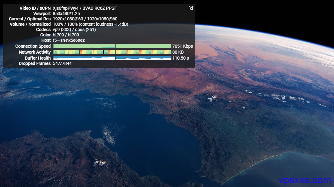Select the Video ID Xjs6fnpPWy4 text

[x=66, y=8]
